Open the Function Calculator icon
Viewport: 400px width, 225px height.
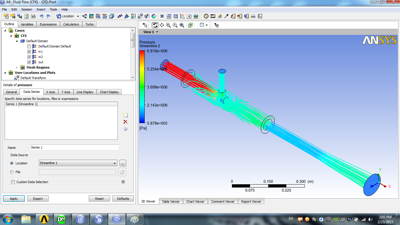coord(233,16)
